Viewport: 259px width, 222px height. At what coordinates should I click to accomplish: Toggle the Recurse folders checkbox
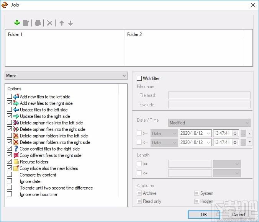click(10, 161)
